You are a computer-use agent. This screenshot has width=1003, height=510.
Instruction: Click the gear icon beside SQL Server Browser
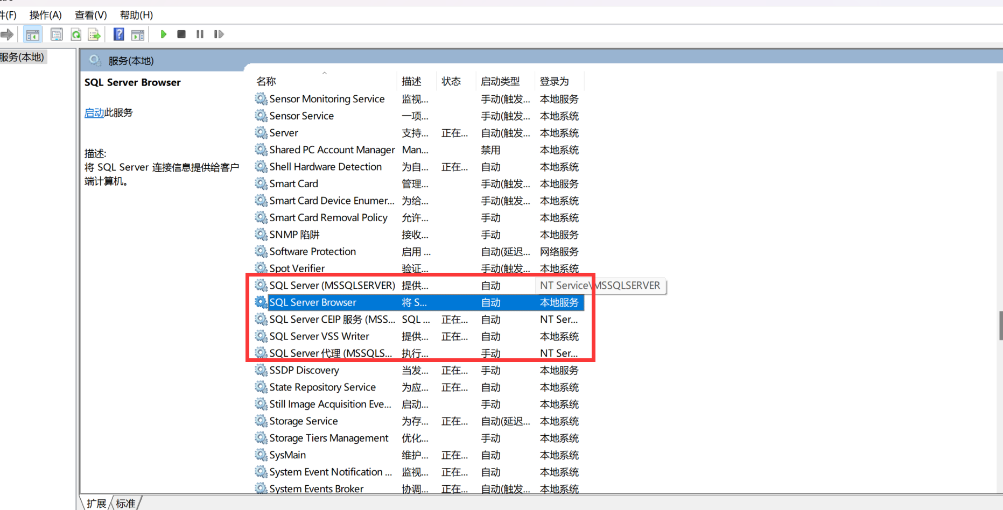tap(261, 302)
